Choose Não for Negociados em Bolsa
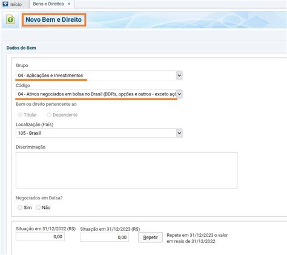287x255 pixels. [38, 207]
